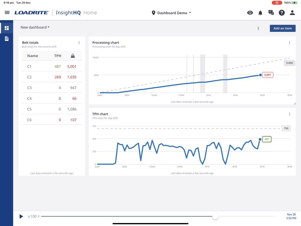Click the 5,001 current value label on chart
301x226 pixels.
[x=268, y=75]
